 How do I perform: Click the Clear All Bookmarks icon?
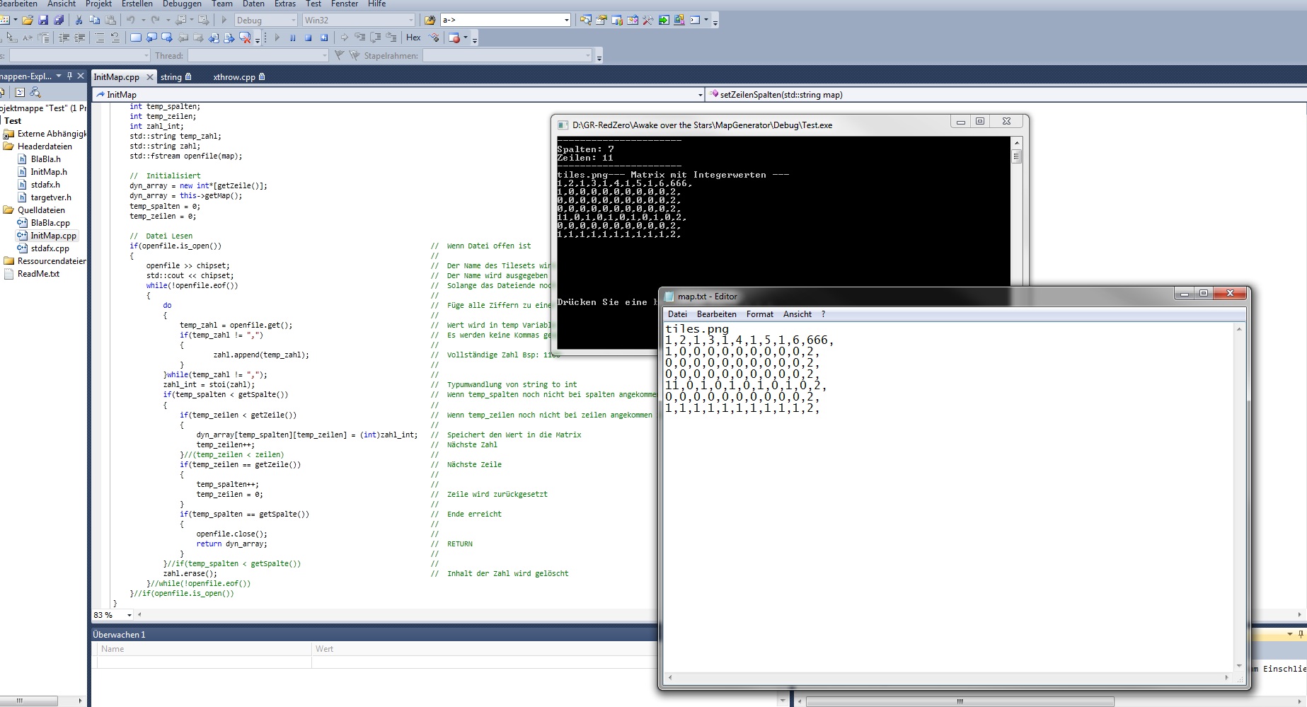(x=245, y=38)
